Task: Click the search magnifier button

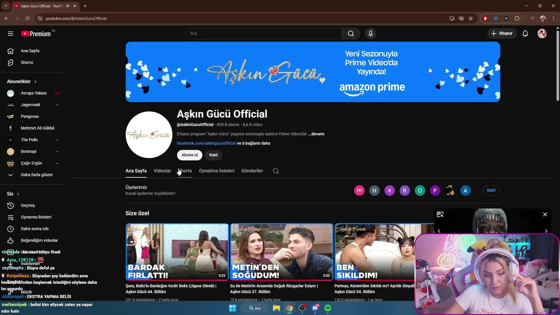Action: coord(351,33)
